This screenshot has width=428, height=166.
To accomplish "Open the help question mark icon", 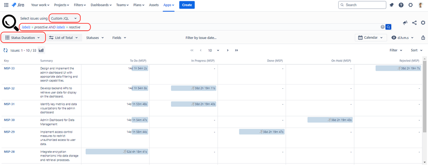I will coord(401,5).
